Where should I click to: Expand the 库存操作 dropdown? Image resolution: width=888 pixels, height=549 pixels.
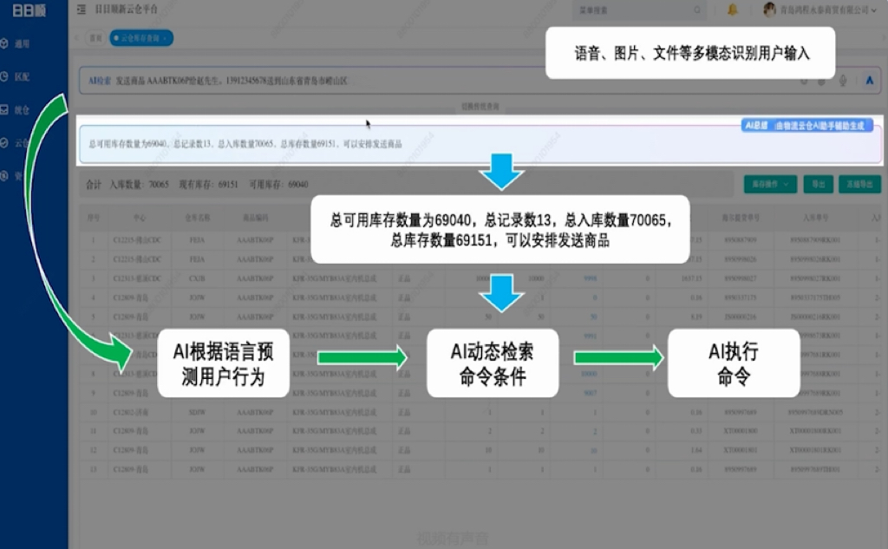click(770, 184)
